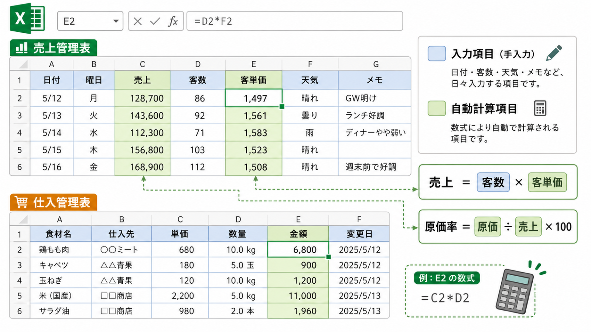Click the 客単価 header cell in sales table

coord(253,80)
